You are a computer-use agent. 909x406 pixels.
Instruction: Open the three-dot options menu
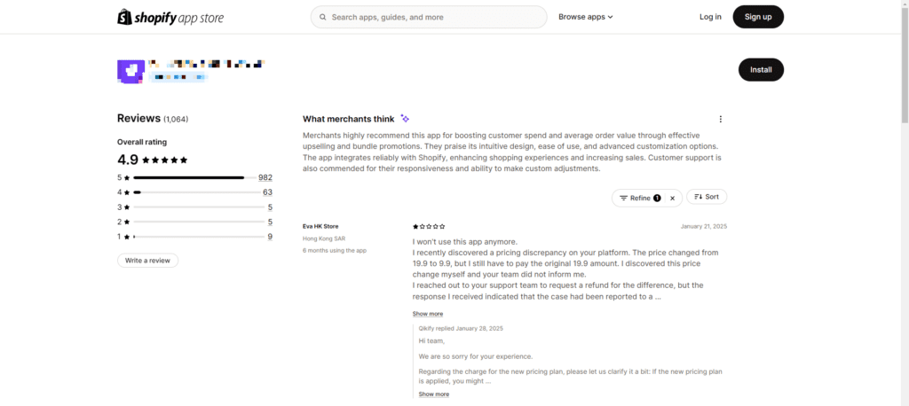click(x=720, y=119)
